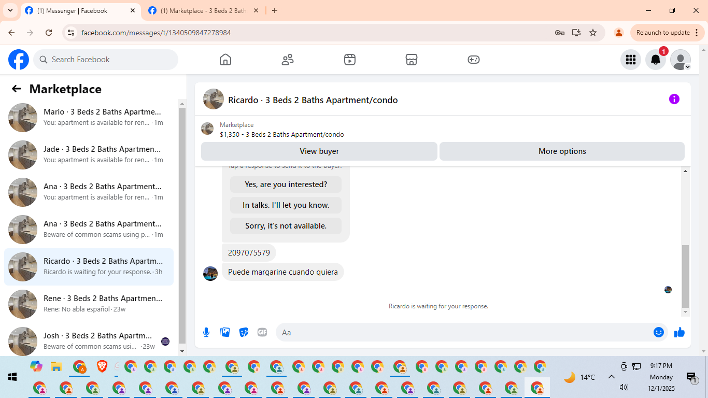Open the Friends icon in top navigation
This screenshot has height=398, width=708.
pos(288,60)
